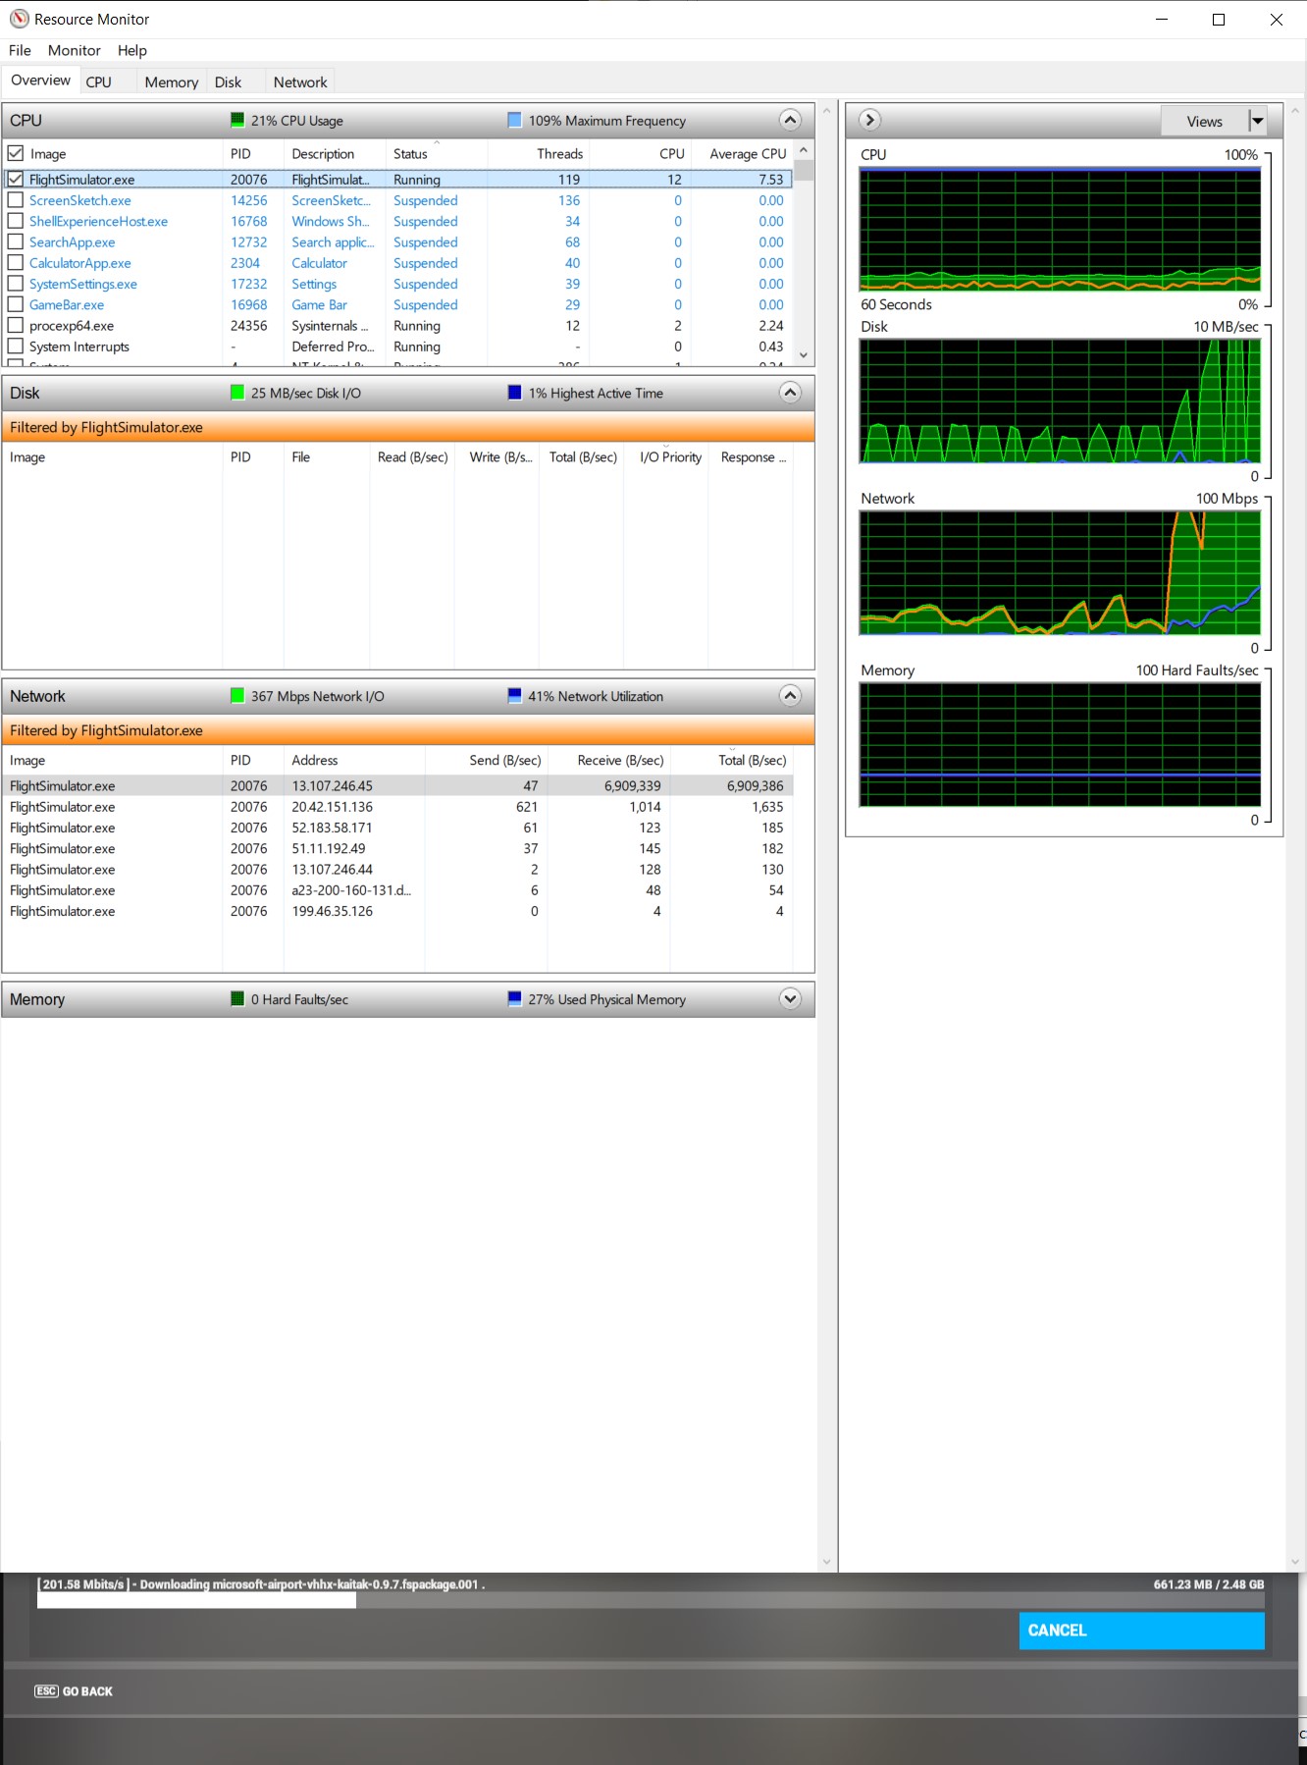Viewport: 1307px width, 1765px height.
Task: Click the blue Network Utilization indicator square
Action: 514,696
